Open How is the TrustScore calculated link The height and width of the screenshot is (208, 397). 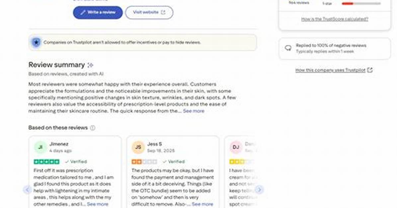point(335,19)
